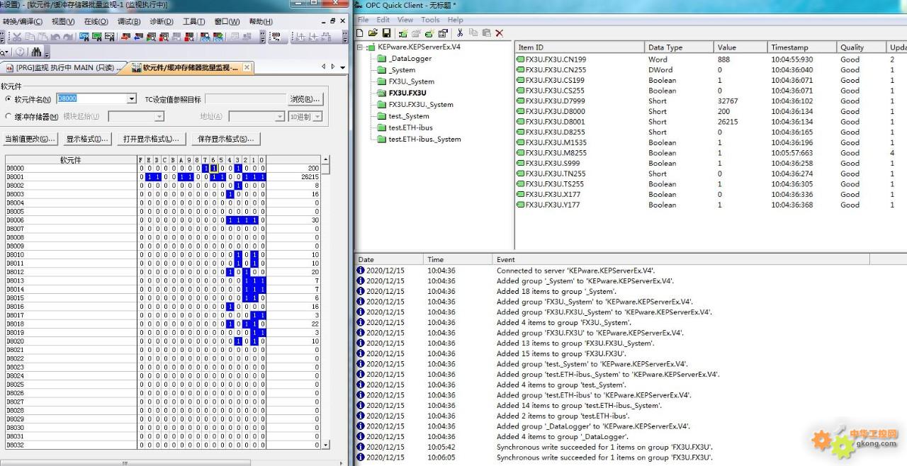
Task: Switch to the PRG MAIN monitor tab
Action: tap(60, 68)
